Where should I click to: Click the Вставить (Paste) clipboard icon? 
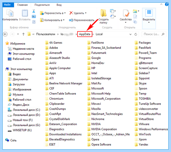(25, 13)
